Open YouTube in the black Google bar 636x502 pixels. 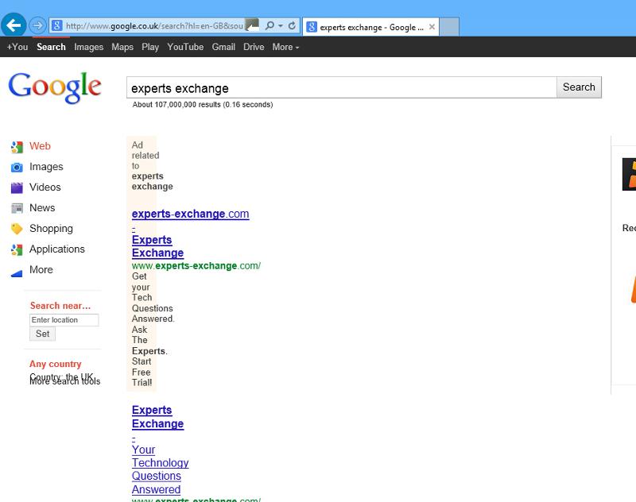pos(185,47)
